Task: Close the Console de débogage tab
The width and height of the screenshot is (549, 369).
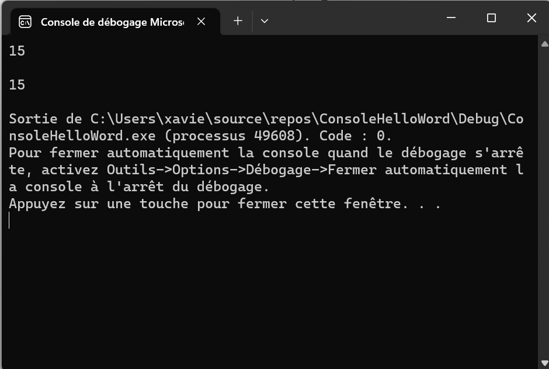Action: click(x=201, y=22)
